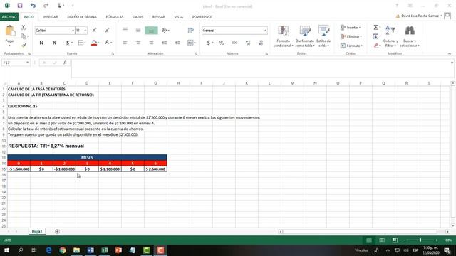Toggle bold formatting N
The width and height of the screenshot is (456, 256).
[x=41, y=43]
